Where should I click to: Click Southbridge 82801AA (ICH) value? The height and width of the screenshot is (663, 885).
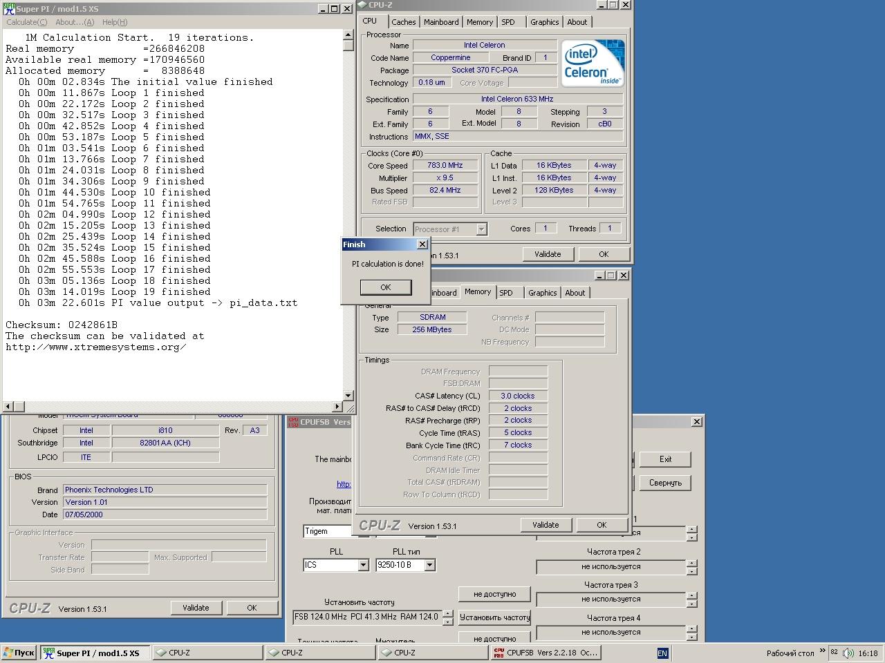(165, 443)
